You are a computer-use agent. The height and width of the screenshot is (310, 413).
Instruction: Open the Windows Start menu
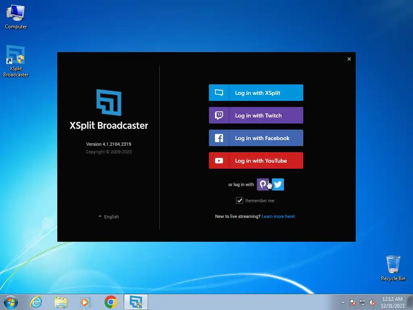[x=10, y=302]
